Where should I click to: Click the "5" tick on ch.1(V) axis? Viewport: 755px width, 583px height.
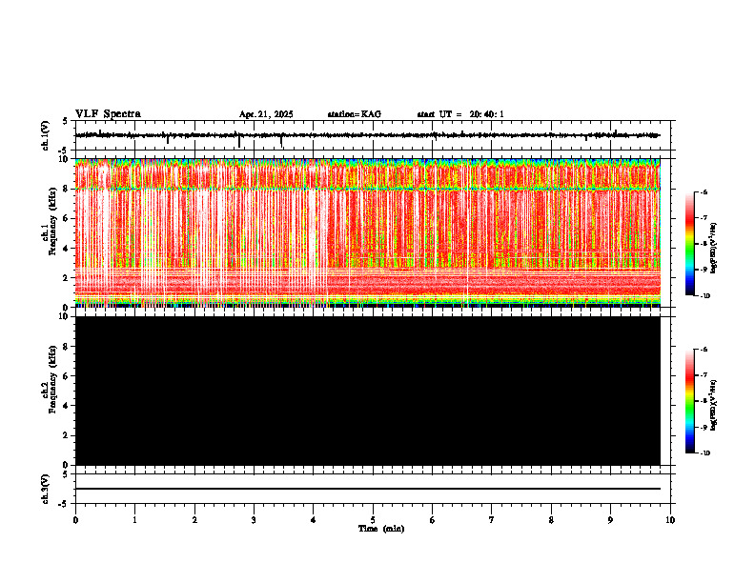click(67, 121)
